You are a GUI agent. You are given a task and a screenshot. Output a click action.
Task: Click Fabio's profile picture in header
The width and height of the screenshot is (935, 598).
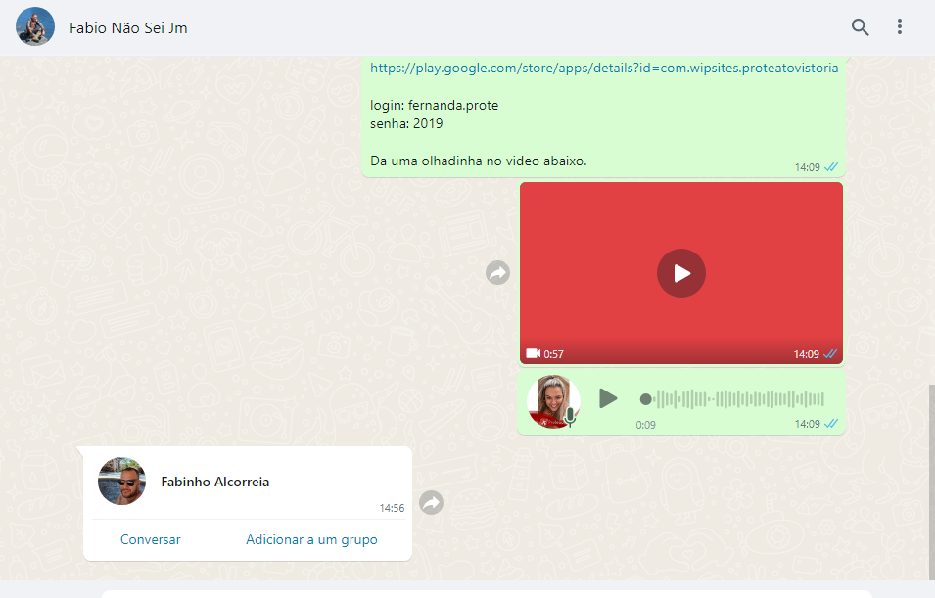click(x=35, y=27)
